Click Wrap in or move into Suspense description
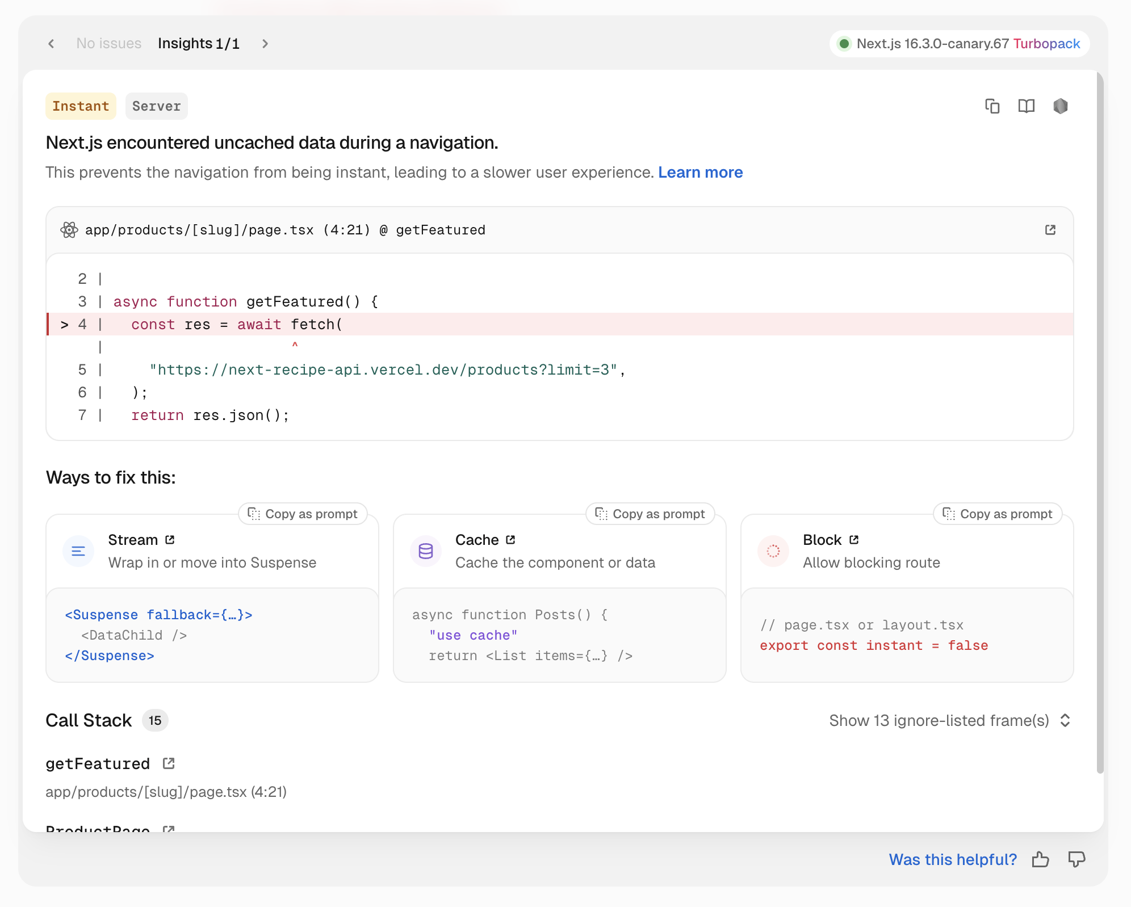 click(212, 562)
